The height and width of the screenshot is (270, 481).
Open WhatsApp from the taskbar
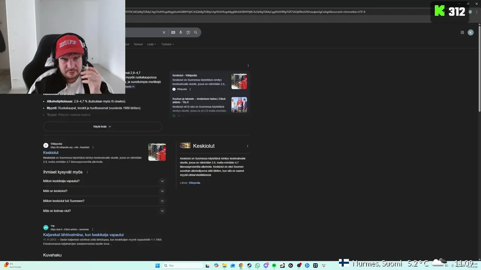(257, 265)
